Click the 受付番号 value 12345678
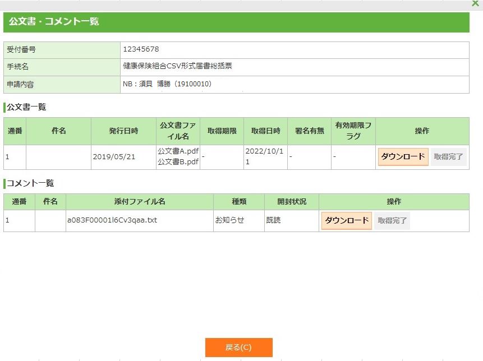 (x=141, y=49)
